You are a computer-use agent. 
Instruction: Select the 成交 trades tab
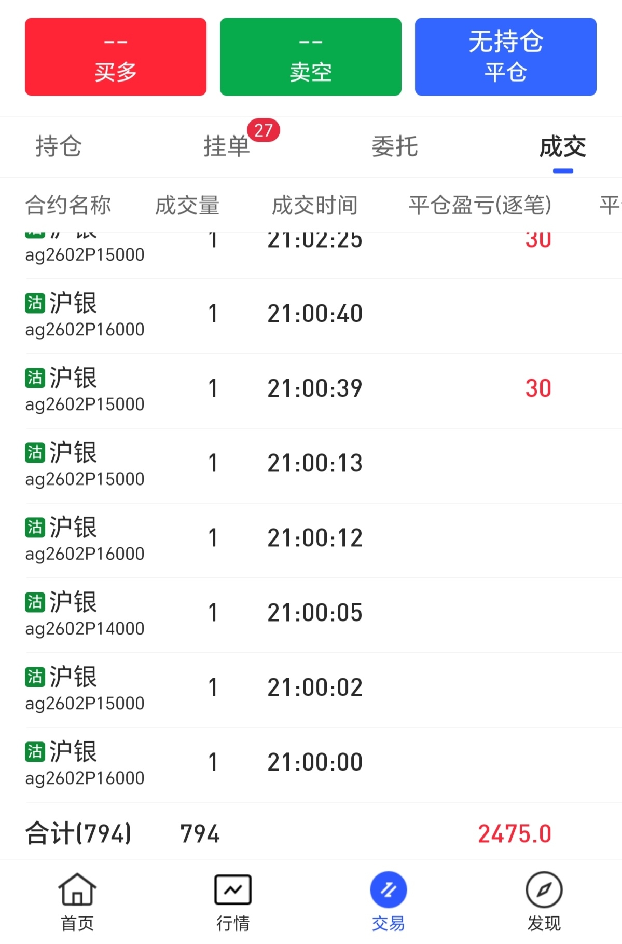563,146
